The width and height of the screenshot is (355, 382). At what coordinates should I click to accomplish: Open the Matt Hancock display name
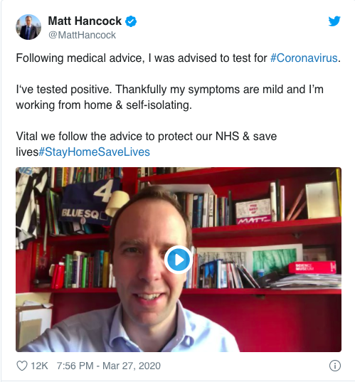coord(85,21)
